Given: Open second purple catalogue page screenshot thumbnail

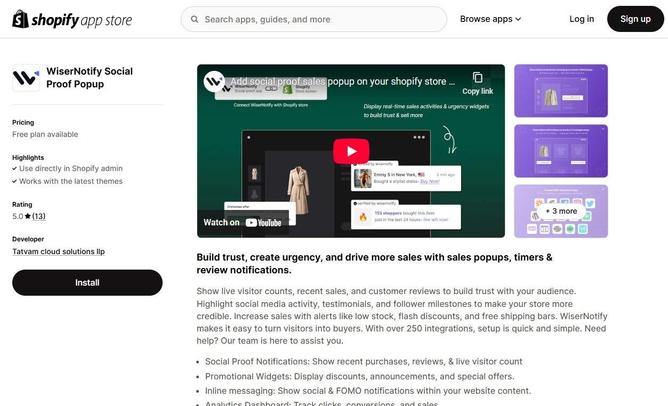Looking at the screenshot, I should click(561, 151).
